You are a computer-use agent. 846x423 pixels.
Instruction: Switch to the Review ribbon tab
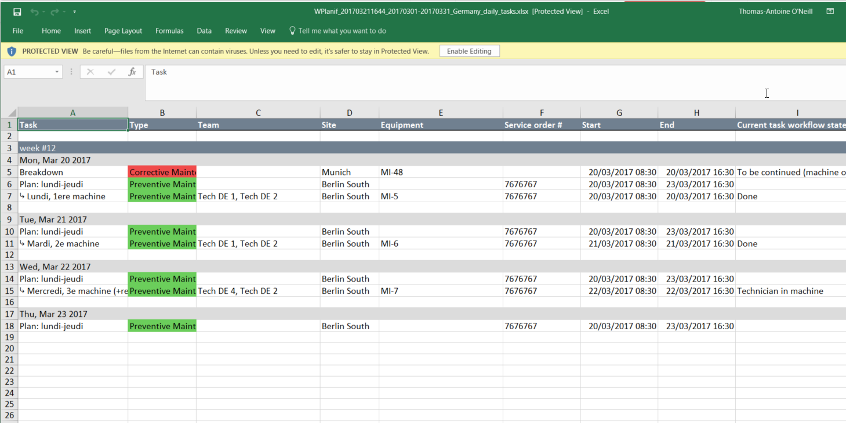coord(235,31)
